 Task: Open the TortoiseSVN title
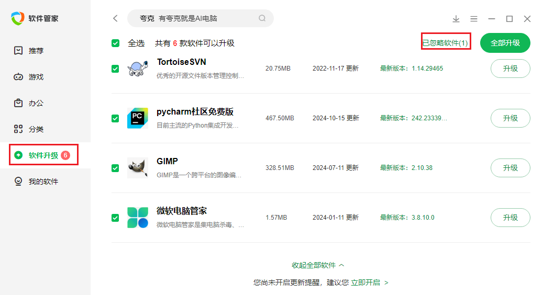click(182, 62)
